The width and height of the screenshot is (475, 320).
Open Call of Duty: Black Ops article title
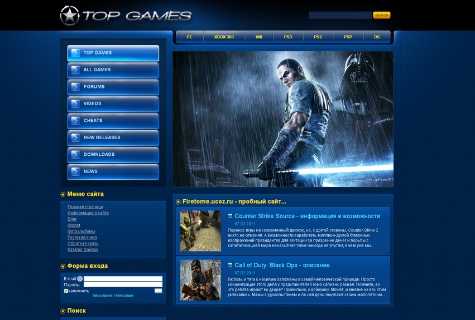[x=282, y=265]
